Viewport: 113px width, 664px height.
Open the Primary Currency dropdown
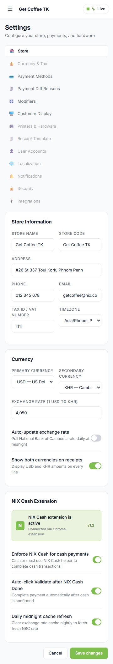click(33, 382)
